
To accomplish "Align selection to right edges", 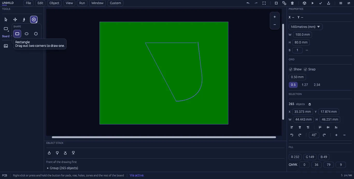I will (308, 127).
